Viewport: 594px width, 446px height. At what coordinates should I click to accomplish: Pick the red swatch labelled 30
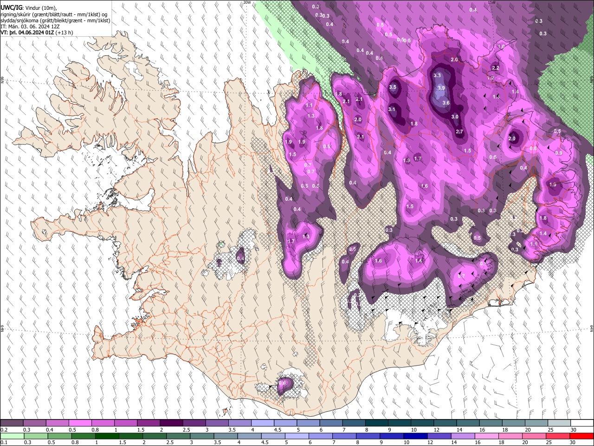tap(581, 436)
